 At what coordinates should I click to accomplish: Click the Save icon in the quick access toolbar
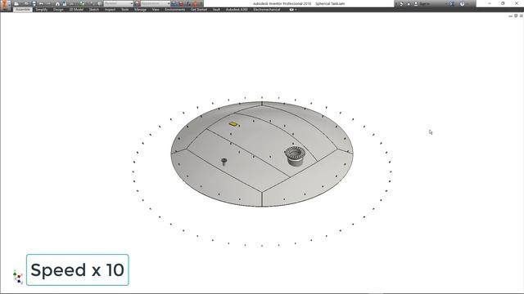[x=34, y=3]
